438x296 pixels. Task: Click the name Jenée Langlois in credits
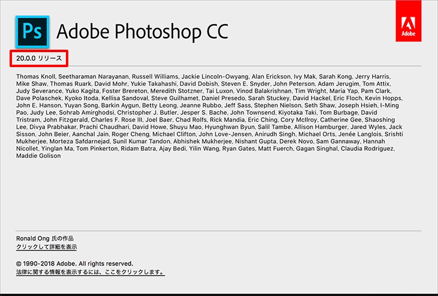click(360, 134)
